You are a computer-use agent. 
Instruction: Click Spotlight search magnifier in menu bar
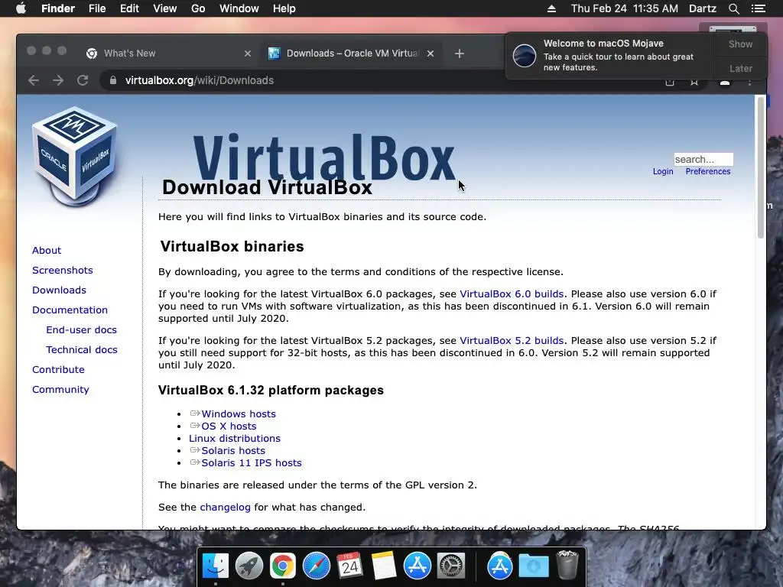(x=733, y=8)
